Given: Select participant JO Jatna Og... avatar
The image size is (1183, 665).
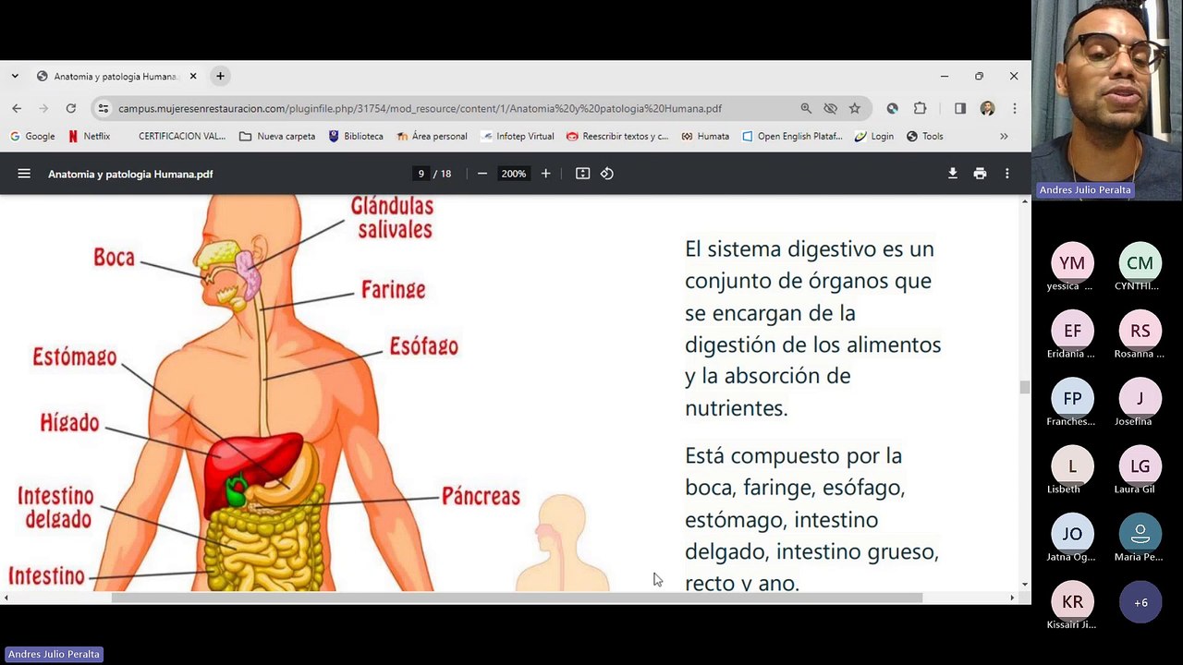Looking at the screenshot, I should tap(1072, 534).
